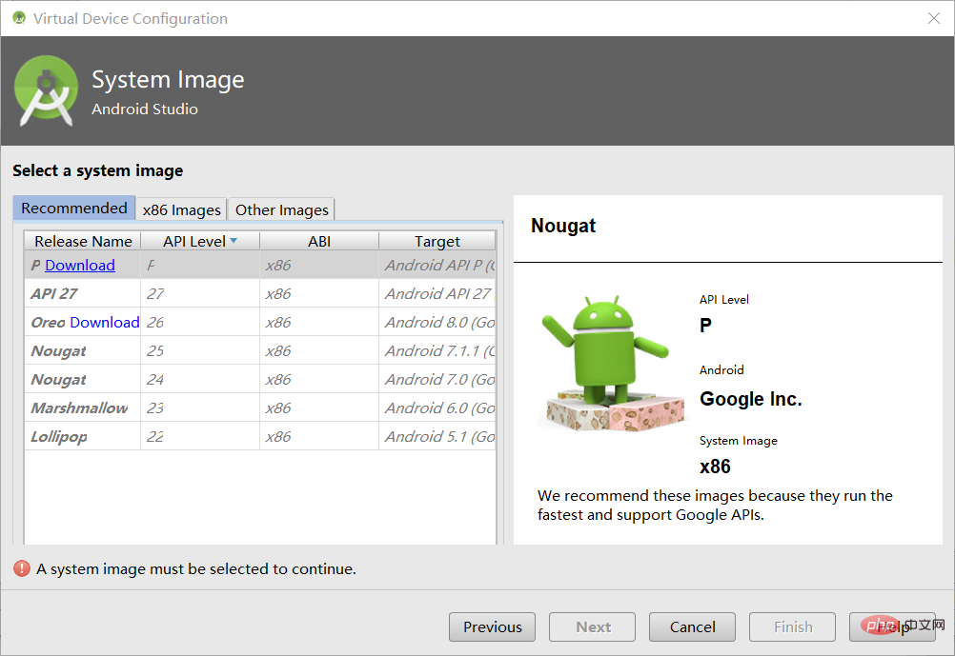Click the Android Studio logo in the header
The width and height of the screenshot is (955, 656).
click(47, 90)
